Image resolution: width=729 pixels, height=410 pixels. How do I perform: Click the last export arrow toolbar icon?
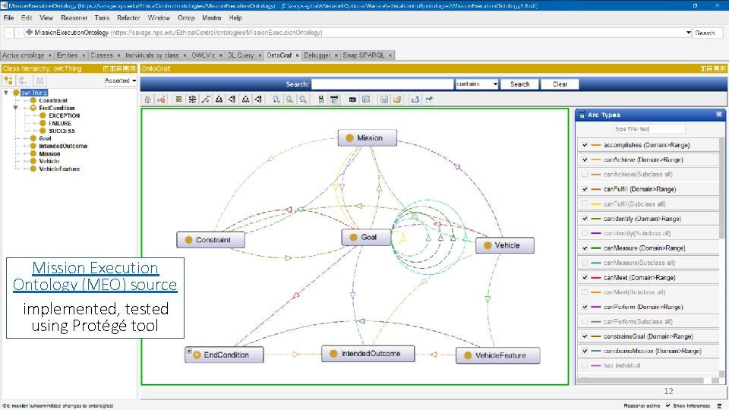428,99
